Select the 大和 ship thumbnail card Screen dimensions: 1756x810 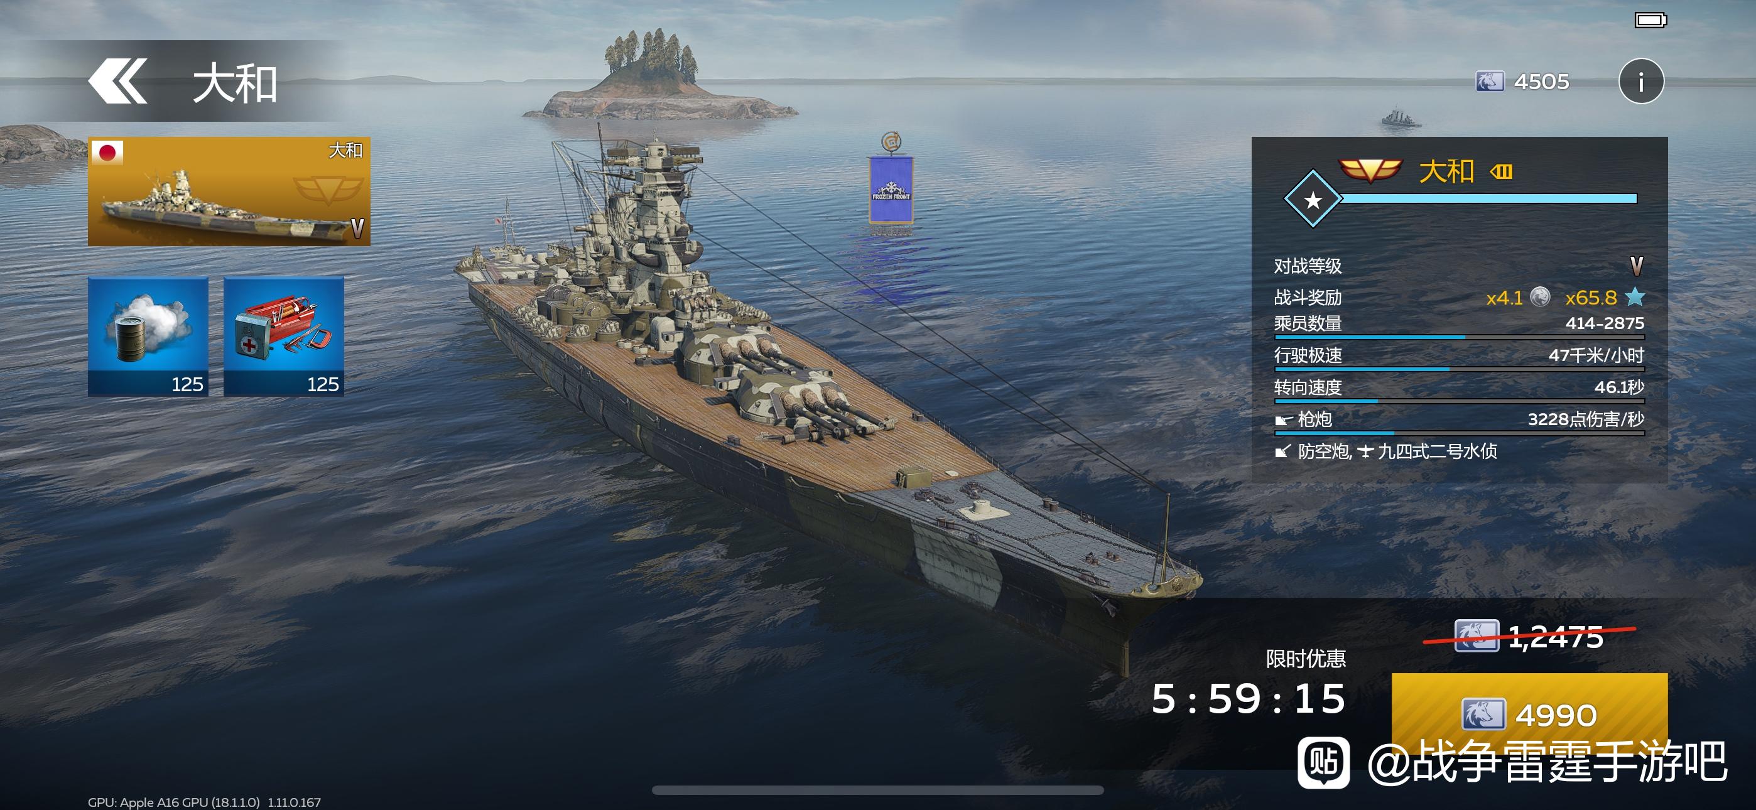tap(229, 191)
